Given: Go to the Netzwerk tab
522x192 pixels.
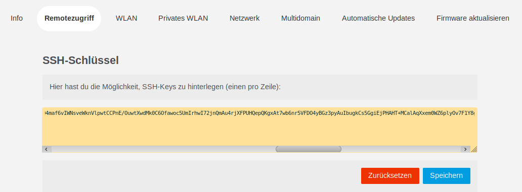Looking at the screenshot, I should click(x=245, y=18).
